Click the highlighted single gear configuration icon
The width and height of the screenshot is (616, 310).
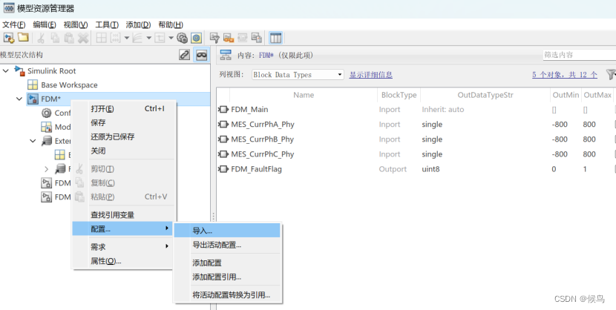tap(197, 38)
